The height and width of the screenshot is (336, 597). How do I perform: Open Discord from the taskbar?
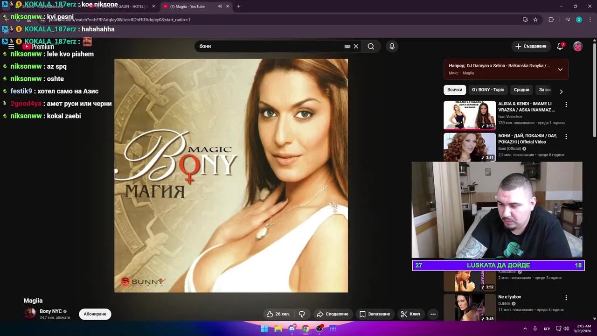point(292,329)
